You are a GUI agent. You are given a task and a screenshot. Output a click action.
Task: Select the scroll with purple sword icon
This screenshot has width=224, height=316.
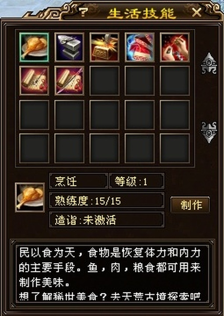tap(69, 81)
